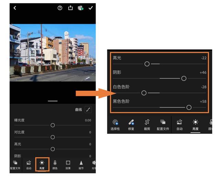Select 裁剪 crop tool in right panel
The height and width of the screenshot is (180, 220).
click(x=147, y=125)
